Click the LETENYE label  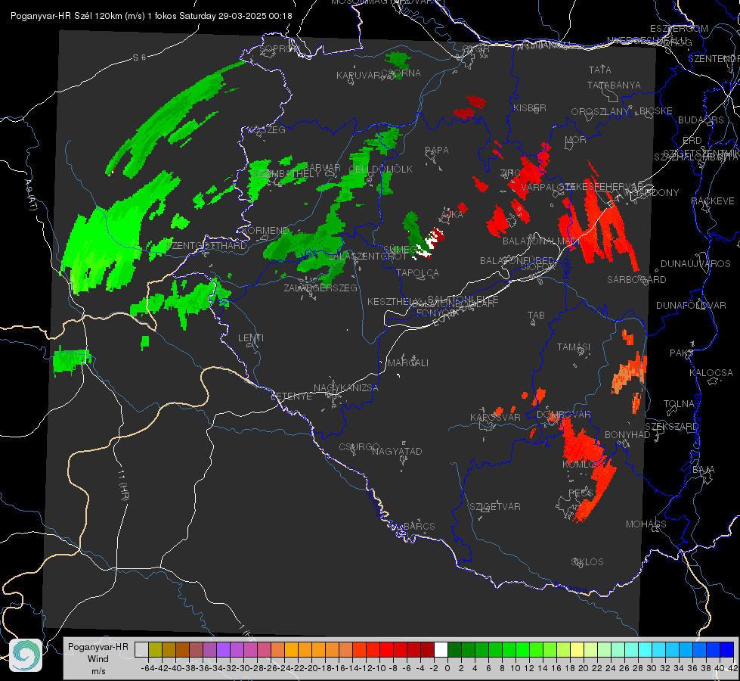[x=291, y=396]
